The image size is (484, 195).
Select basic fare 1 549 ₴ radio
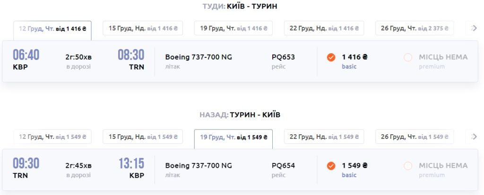[331, 166]
